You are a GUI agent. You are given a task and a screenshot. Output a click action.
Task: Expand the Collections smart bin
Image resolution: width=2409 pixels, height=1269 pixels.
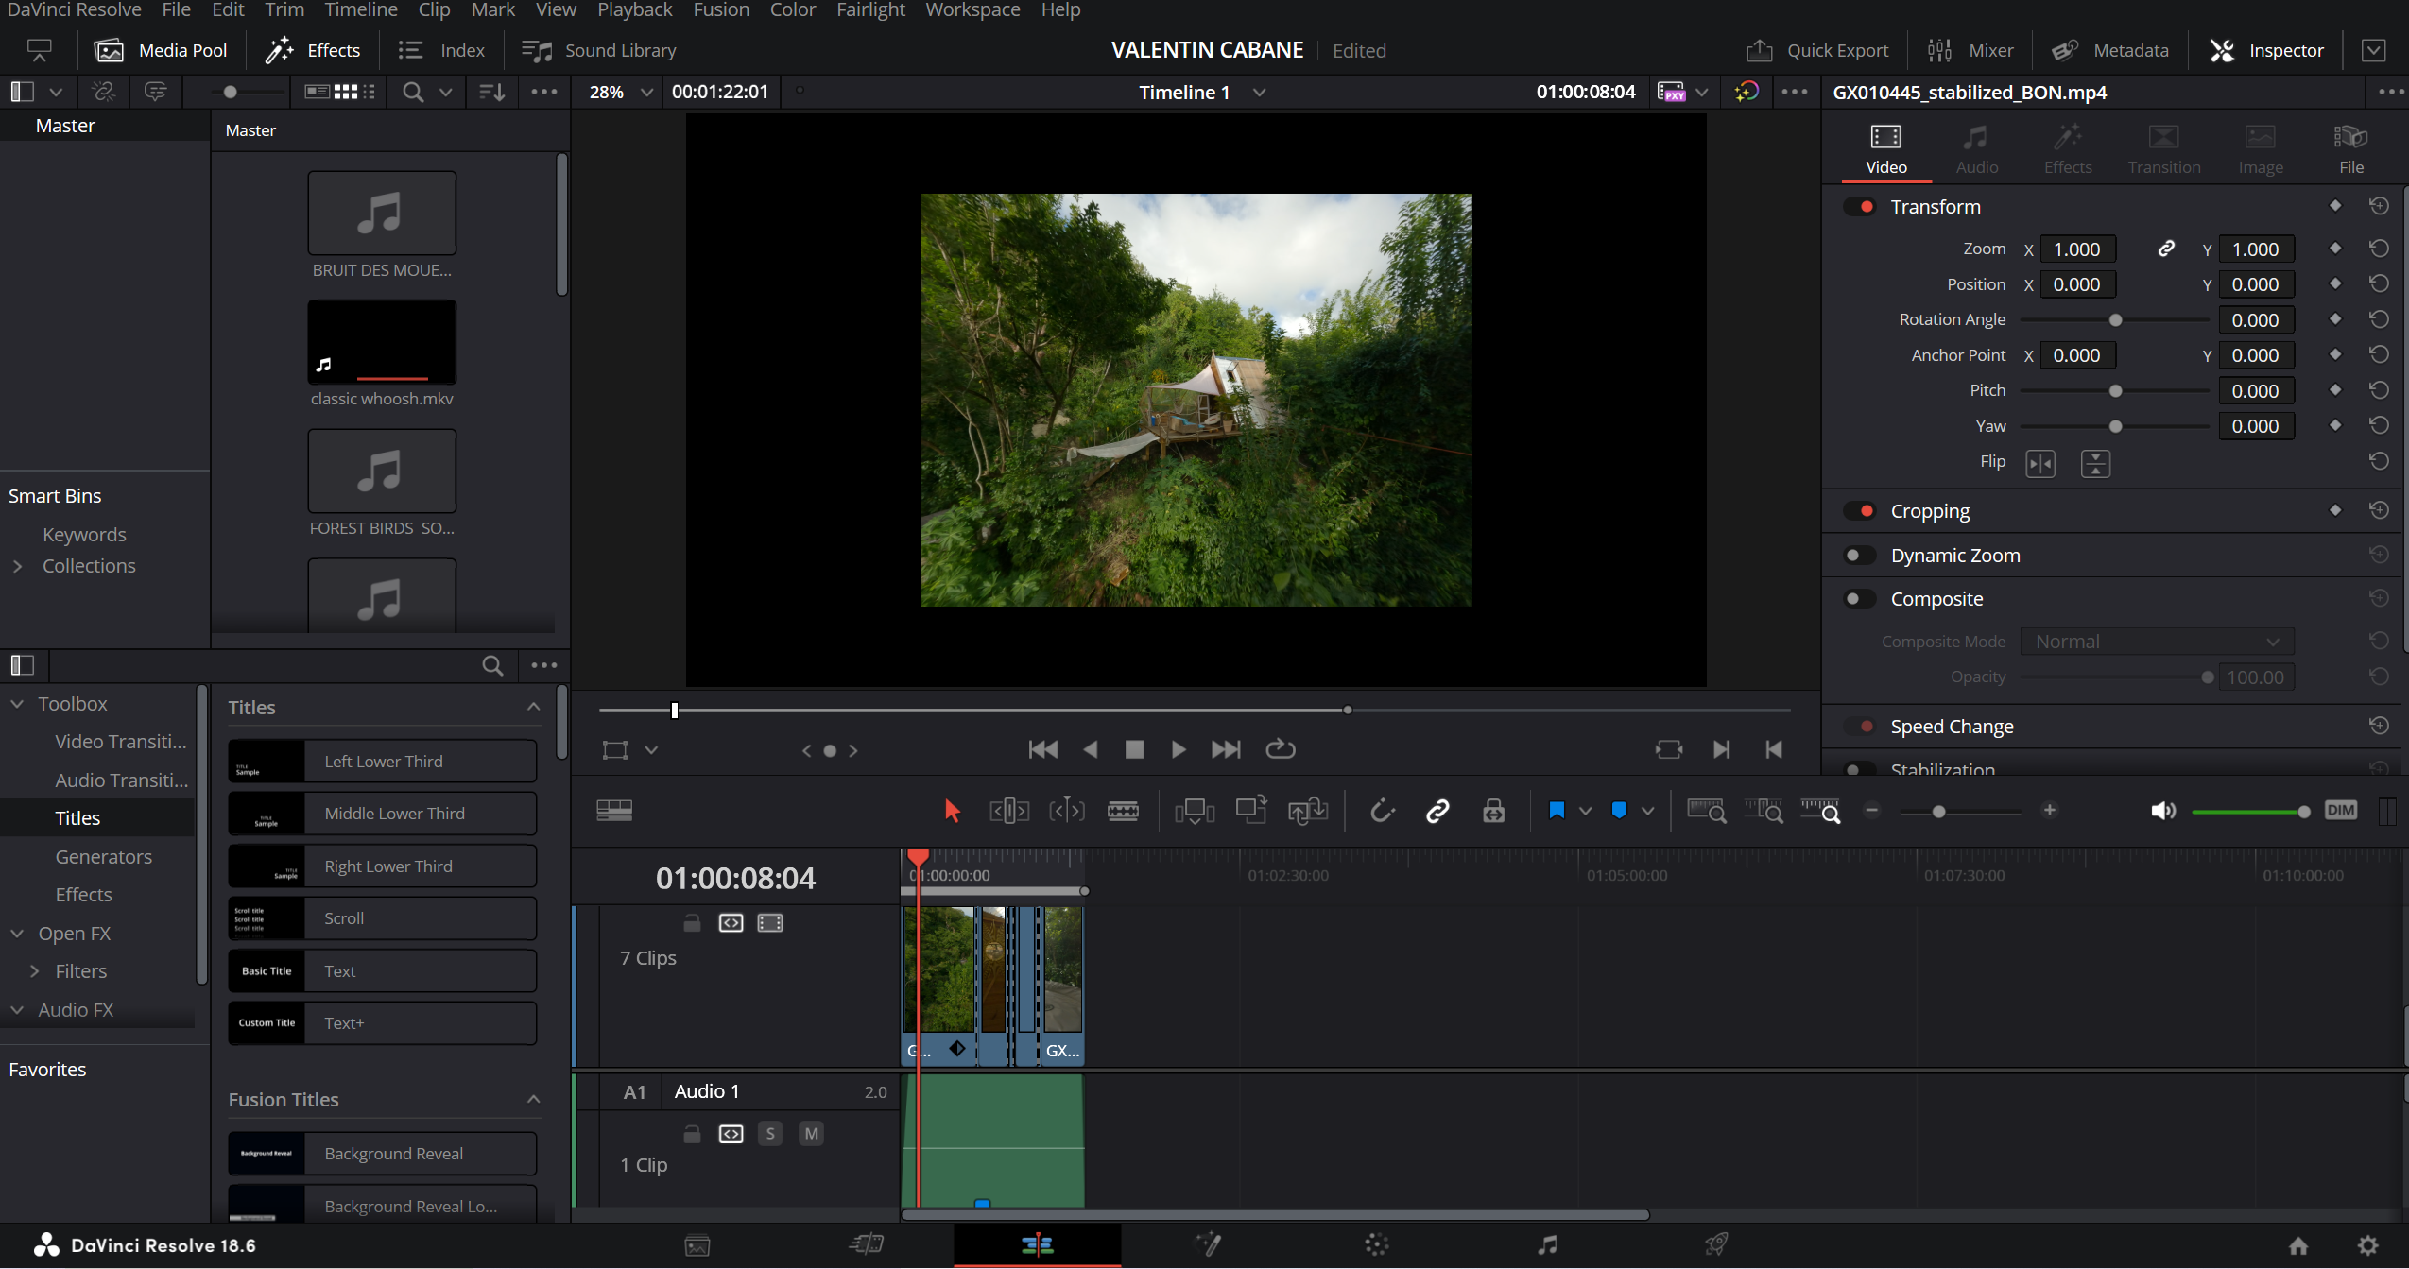(17, 566)
